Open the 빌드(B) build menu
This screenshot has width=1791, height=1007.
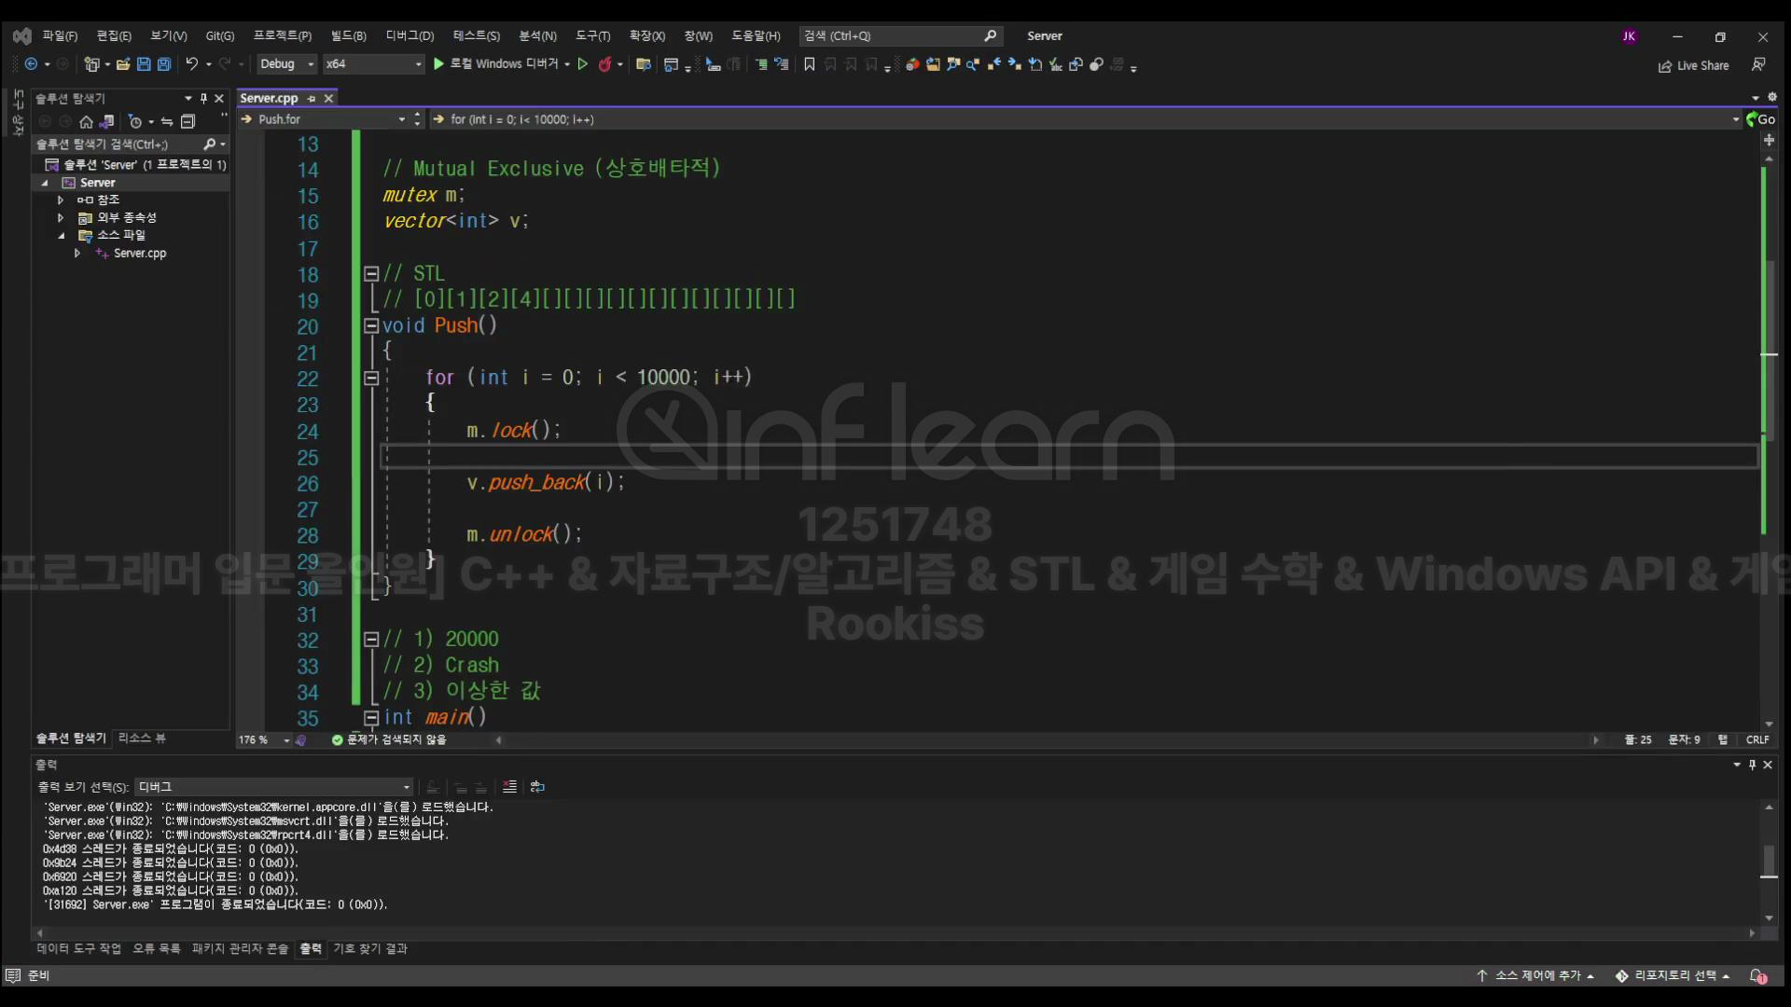[348, 35]
